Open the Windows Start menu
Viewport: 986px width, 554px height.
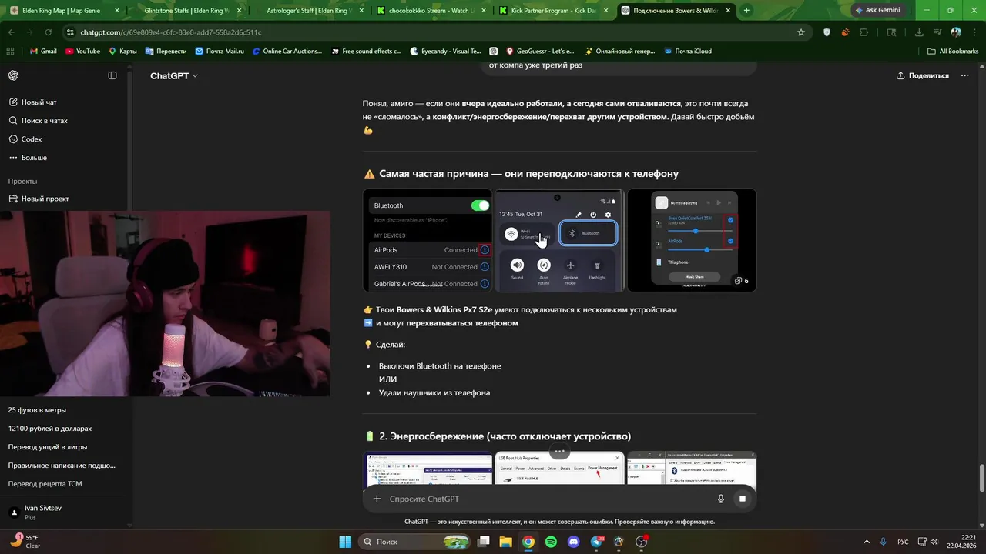(345, 542)
